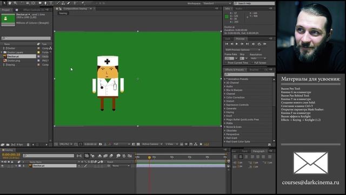Click the timeline current time display
This screenshot has width=346, height=195.
click(11, 154)
